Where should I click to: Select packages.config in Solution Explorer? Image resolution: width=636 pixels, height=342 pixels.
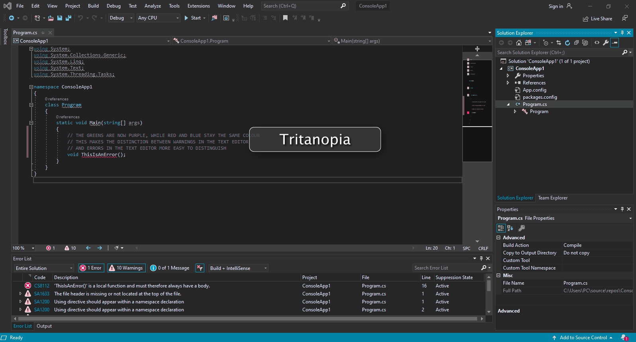[x=540, y=97]
